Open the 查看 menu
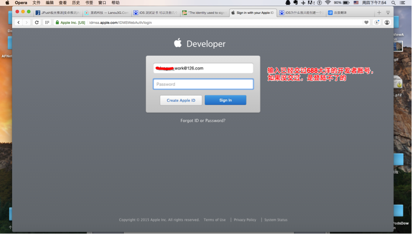Image resolution: width=412 pixels, height=234 pixels. coord(63,3)
